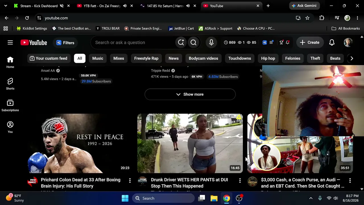Image resolution: width=364 pixels, height=205 pixels.
Task: Open the Prichard Colon video thumbnail
Action: tap(80, 143)
